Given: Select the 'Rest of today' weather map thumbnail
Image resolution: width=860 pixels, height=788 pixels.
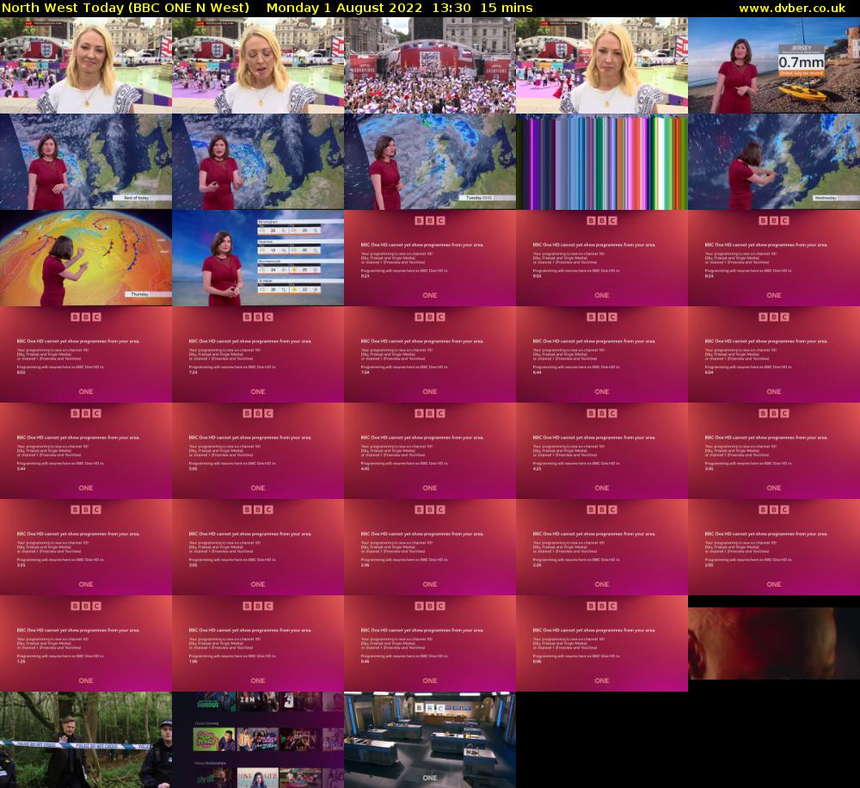Looking at the screenshot, I should [x=85, y=162].
